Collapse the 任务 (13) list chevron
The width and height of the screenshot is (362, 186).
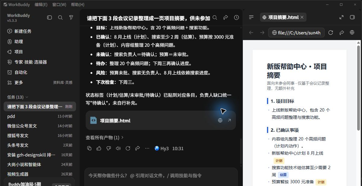[x=27, y=97]
